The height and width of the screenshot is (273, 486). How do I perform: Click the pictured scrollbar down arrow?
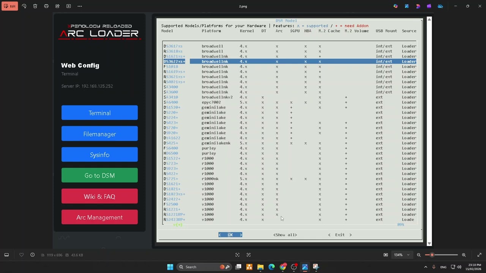coord(429,243)
